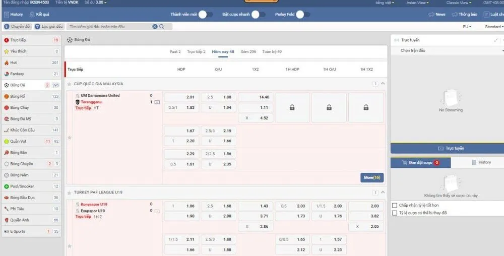The width and height of the screenshot is (504, 256).
Task: Open the Asian View dropdown
Action: point(418,3)
